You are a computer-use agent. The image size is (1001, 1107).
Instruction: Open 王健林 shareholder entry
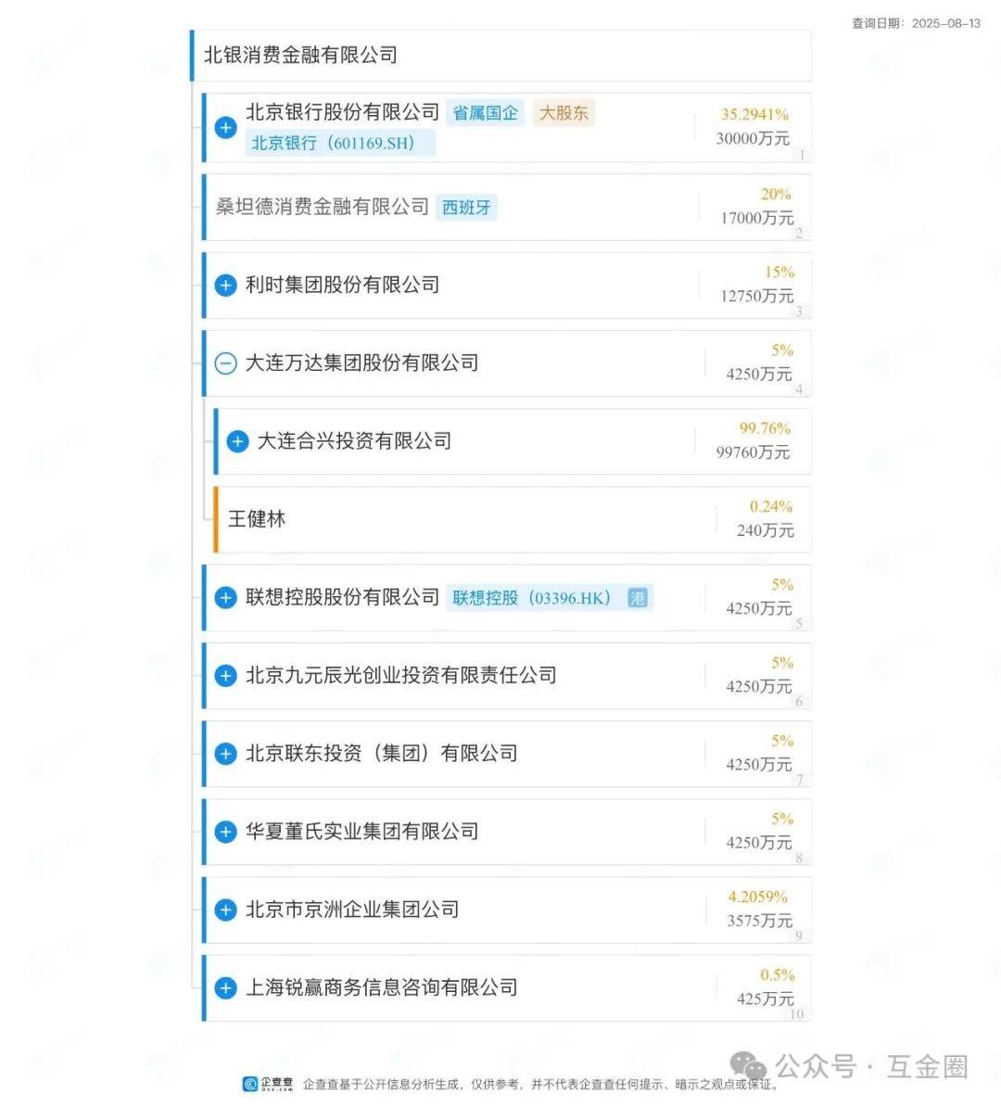(x=257, y=519)
